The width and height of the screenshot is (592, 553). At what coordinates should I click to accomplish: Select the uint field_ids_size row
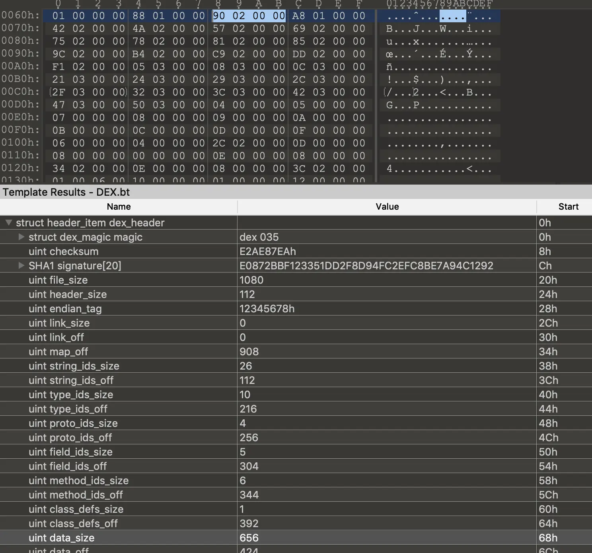[296, 452]
